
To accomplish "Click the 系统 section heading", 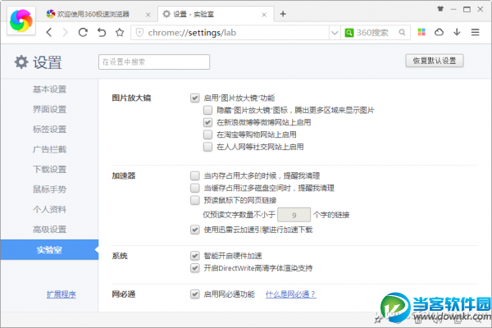I will point(120,256).
